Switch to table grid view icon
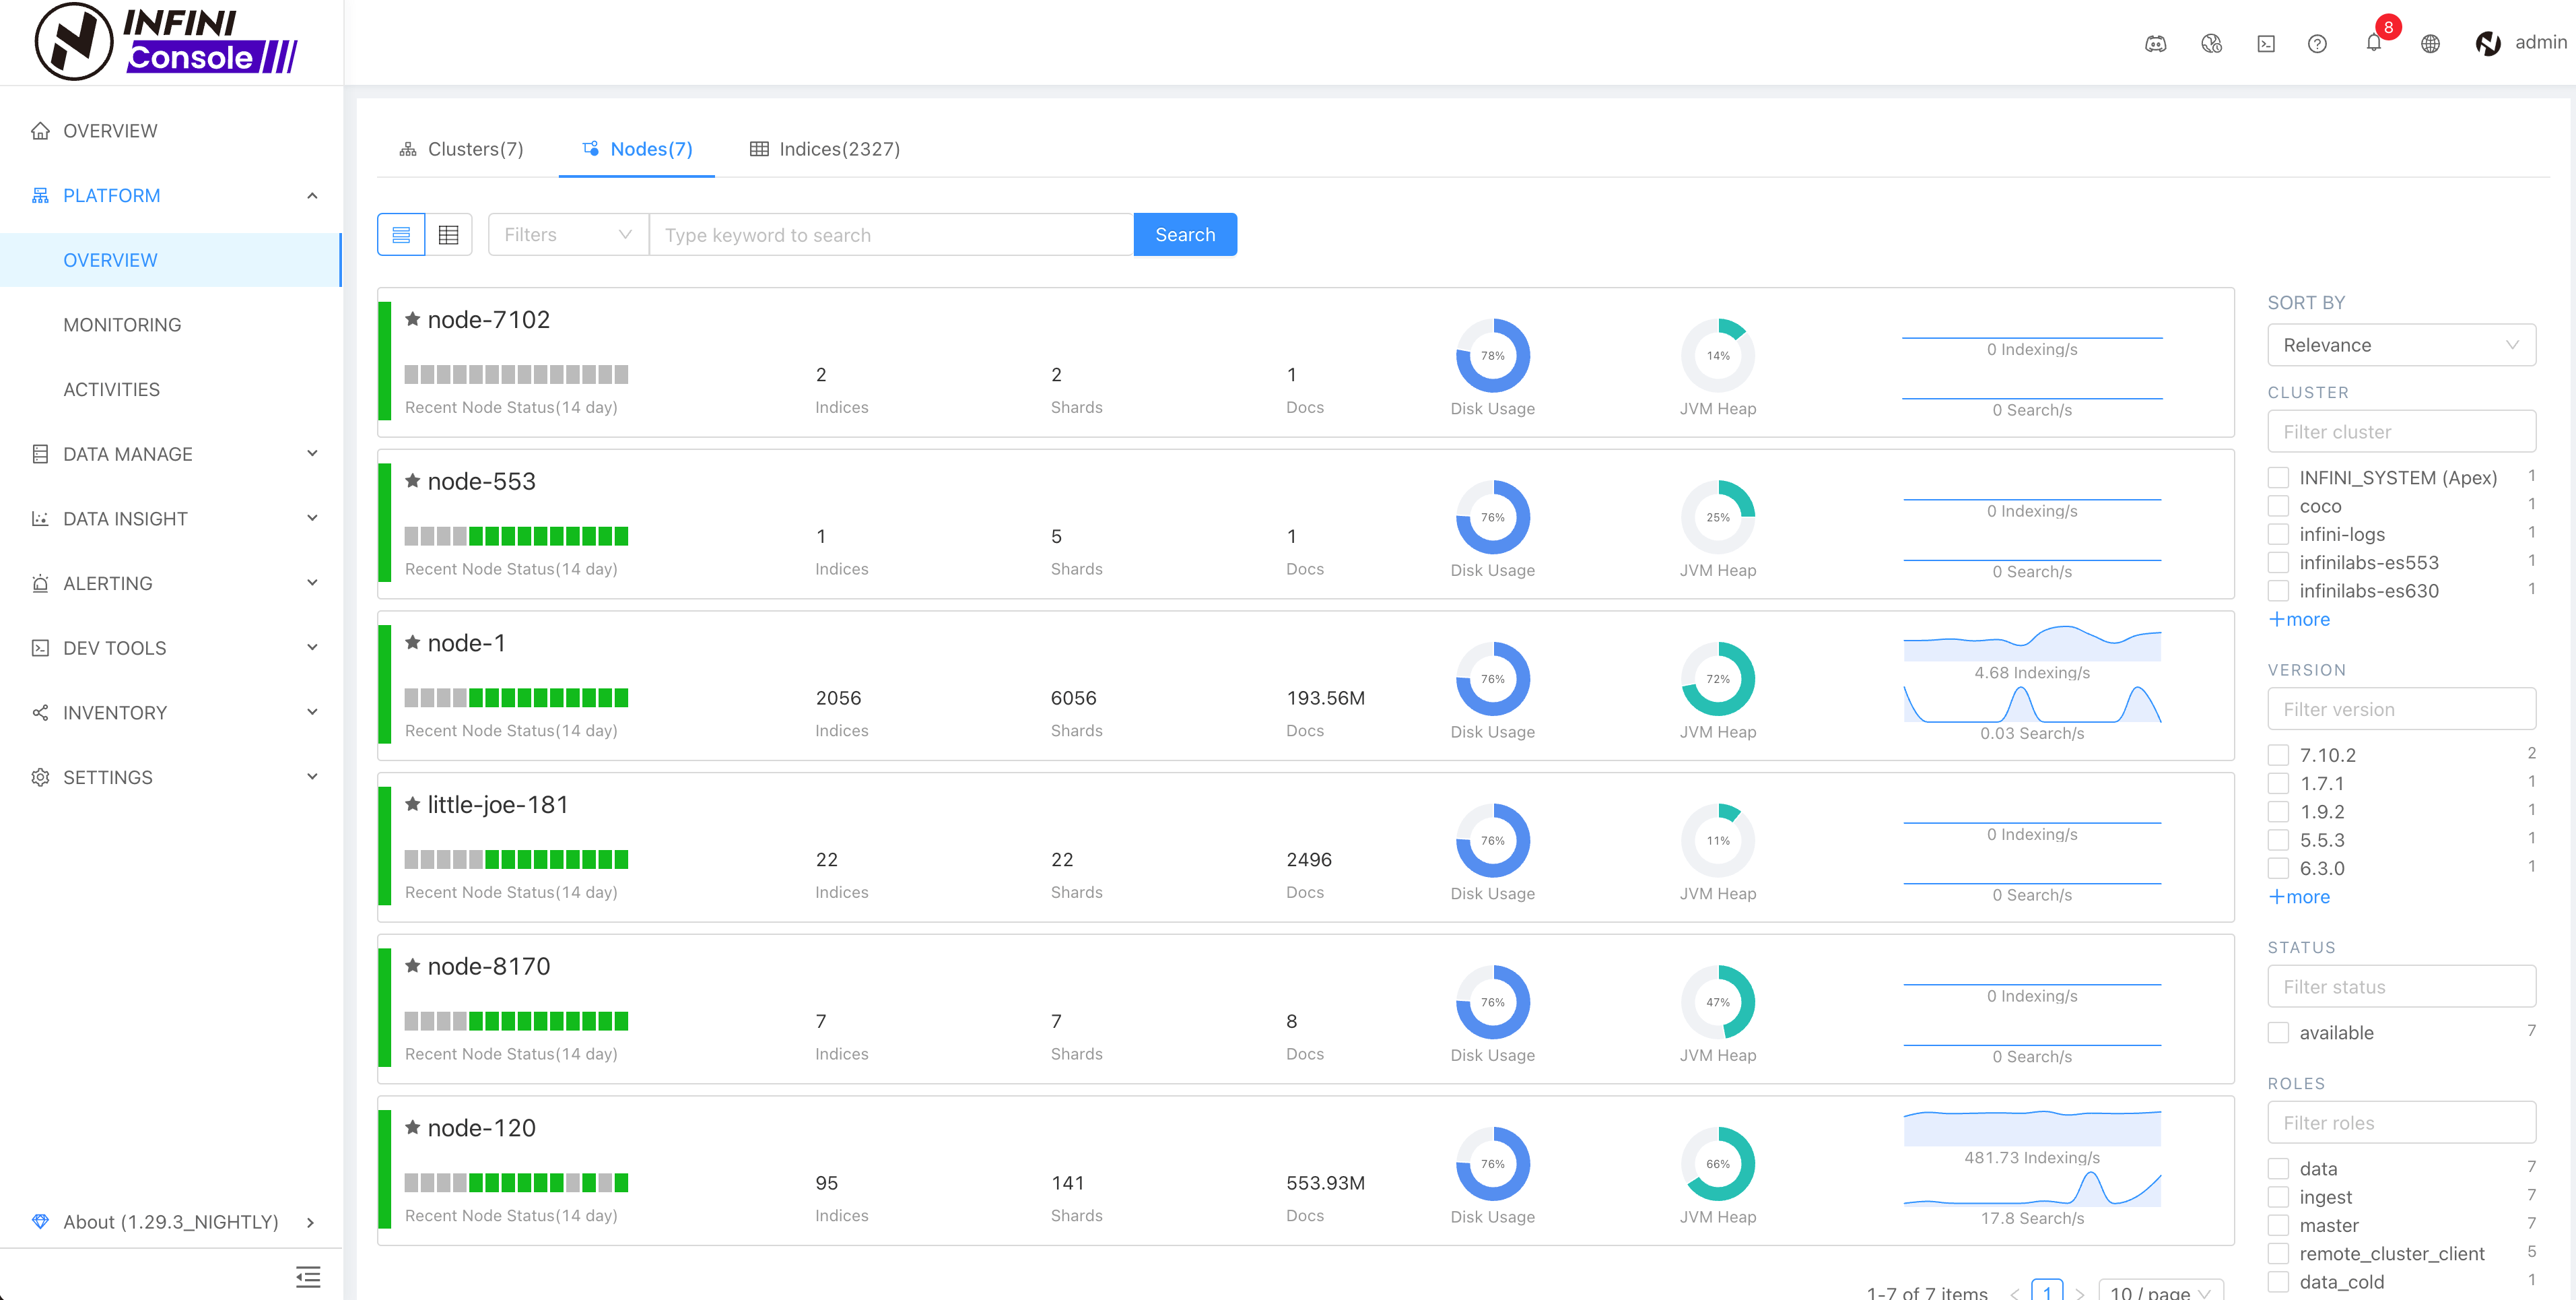The height and width of the screenshot is (1300, 2576). pos(449,234)
